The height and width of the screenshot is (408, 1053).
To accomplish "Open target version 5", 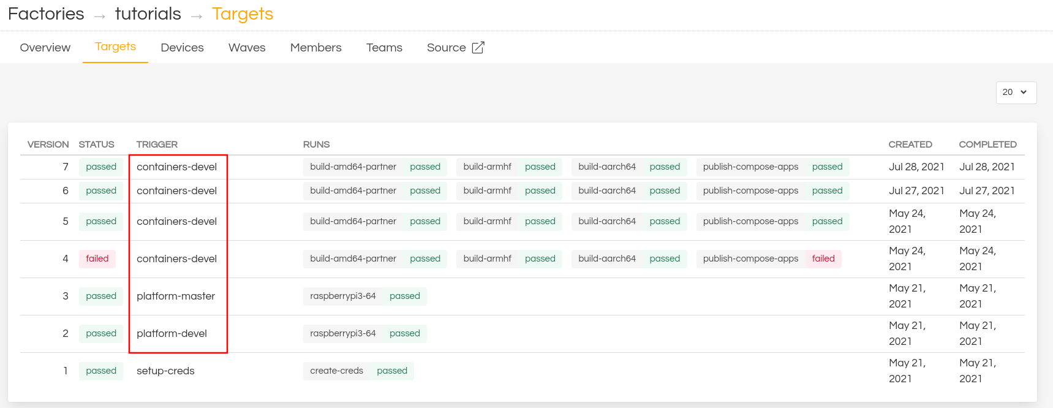I will [x=66, y=221].
